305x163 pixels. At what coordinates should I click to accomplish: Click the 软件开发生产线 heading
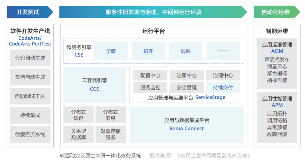tap(30, 31)
